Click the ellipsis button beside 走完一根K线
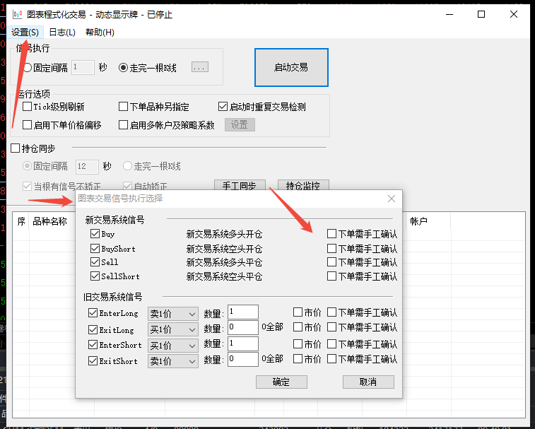Screen dimensions: 535x429 click(199, 67)
